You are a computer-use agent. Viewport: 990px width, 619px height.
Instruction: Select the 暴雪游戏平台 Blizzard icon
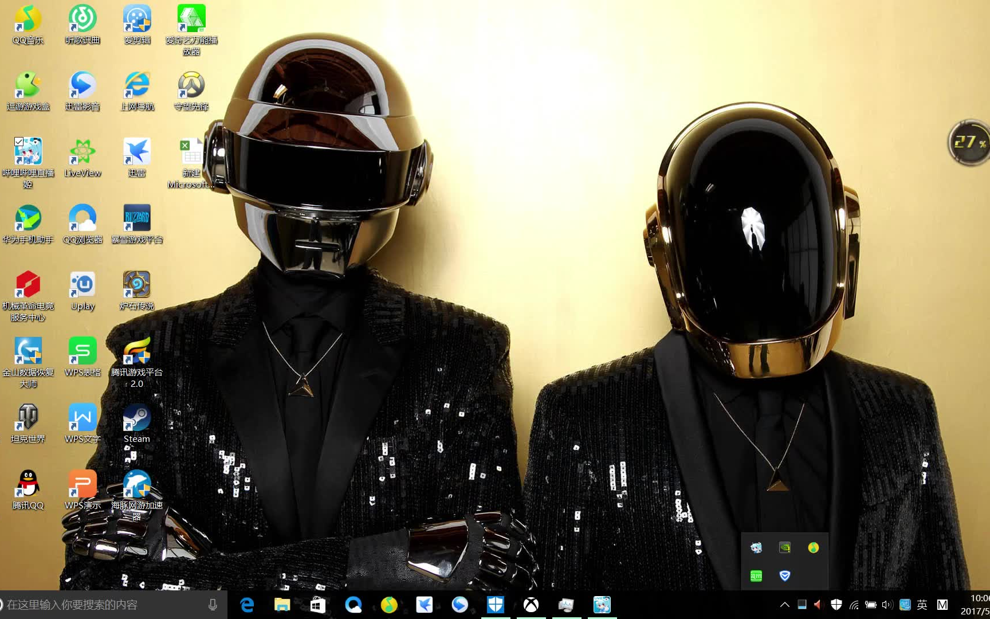(x=137, y=225)
